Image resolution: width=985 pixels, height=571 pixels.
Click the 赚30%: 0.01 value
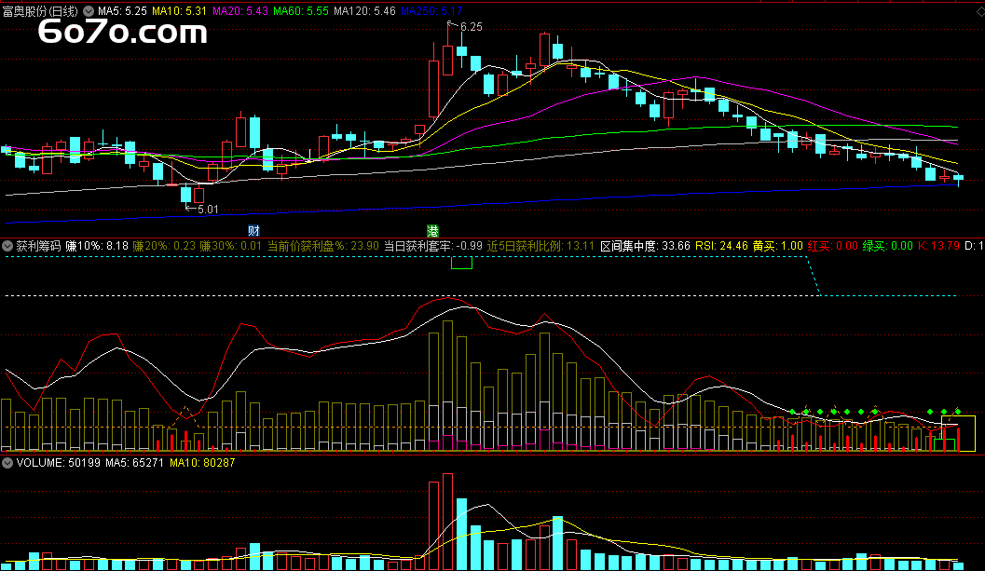[230, 246]
